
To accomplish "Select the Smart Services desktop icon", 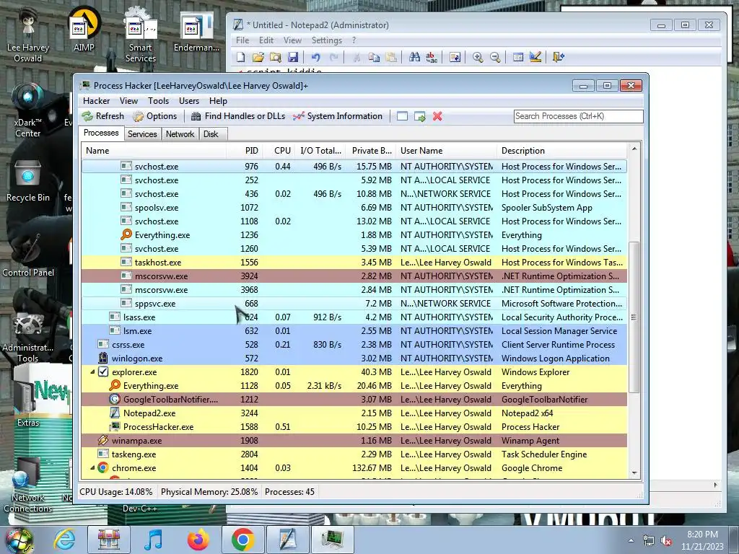I will [x=141, y=35].
